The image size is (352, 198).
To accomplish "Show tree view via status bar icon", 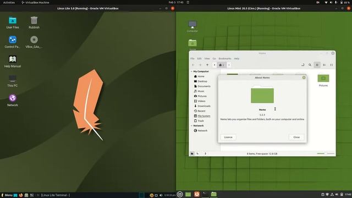I will (197, 153).
